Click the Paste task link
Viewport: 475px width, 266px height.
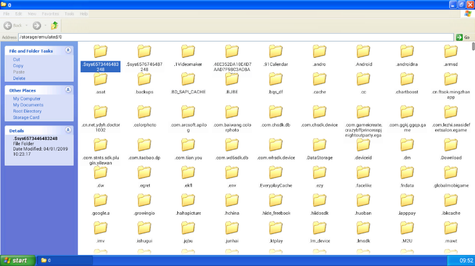19,72
